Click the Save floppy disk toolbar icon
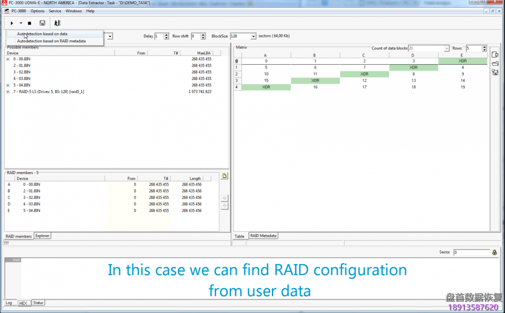The width and height of the screenshot is (505, 313). click(42, 23)
